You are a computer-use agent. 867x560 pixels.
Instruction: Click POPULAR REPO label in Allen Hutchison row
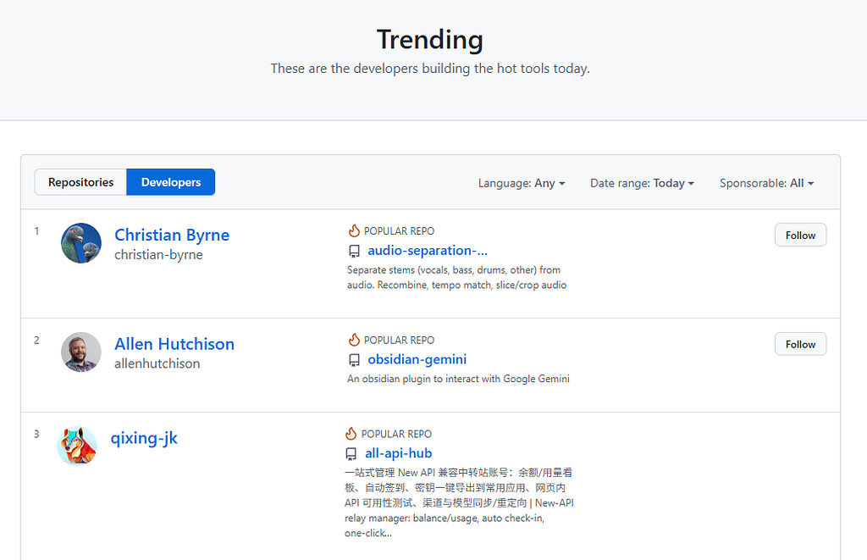[400, 340]
